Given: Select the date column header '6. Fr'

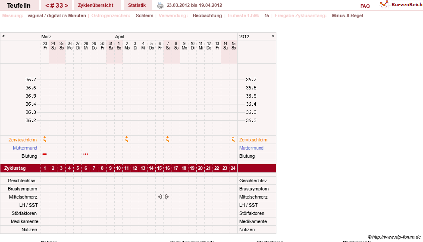Looking at the screenshot, I should tap(160, 46).
